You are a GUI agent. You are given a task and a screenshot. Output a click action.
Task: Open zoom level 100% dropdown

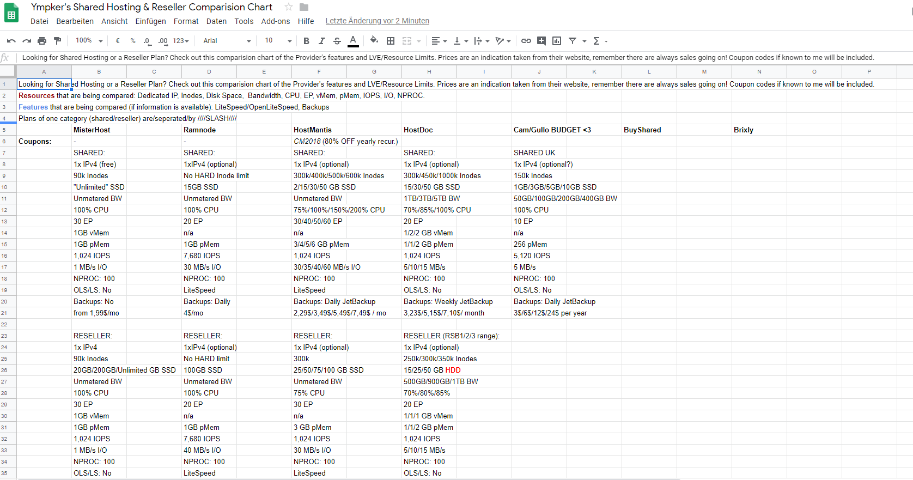pos(89,41)
